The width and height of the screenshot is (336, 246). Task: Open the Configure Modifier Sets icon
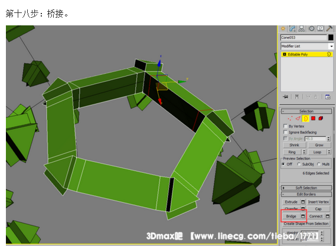pyautogui.click(x=328, y=97)
